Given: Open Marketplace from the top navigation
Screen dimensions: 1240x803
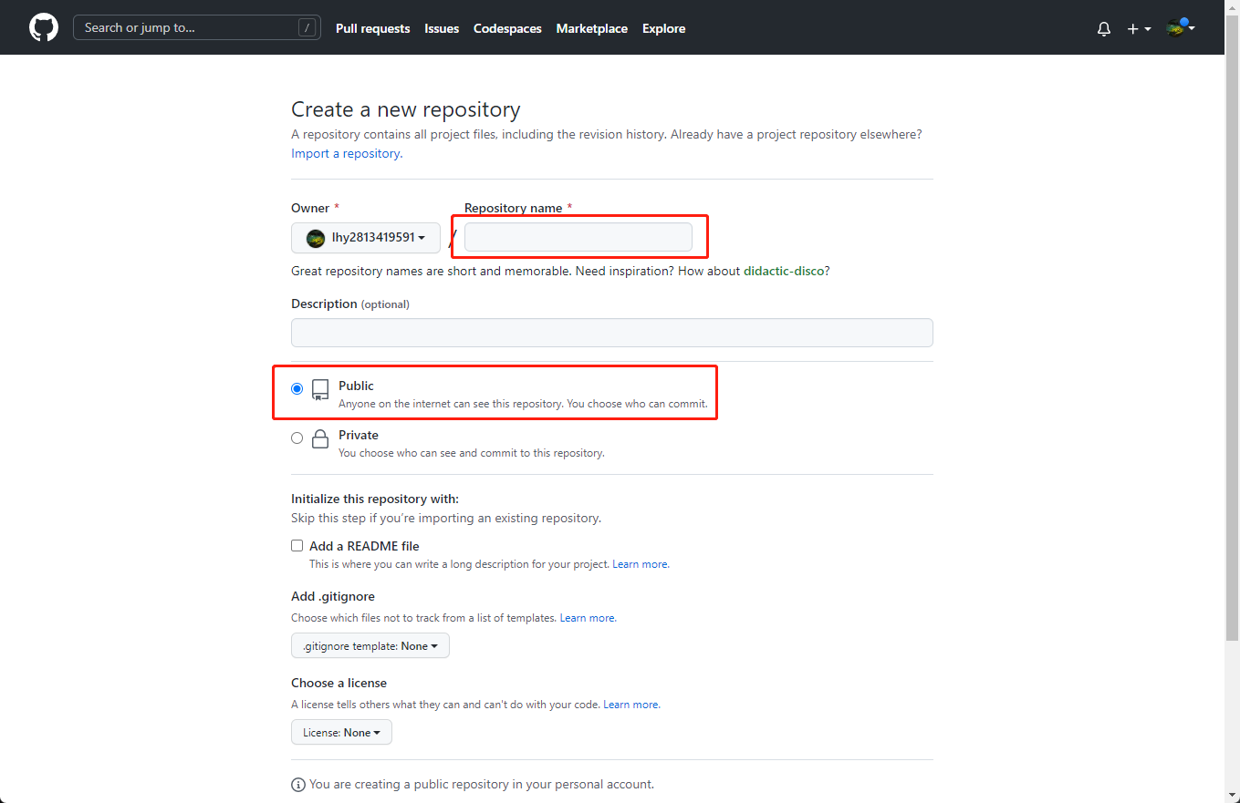Looking at the screenshot, I should tap(591, 28).
